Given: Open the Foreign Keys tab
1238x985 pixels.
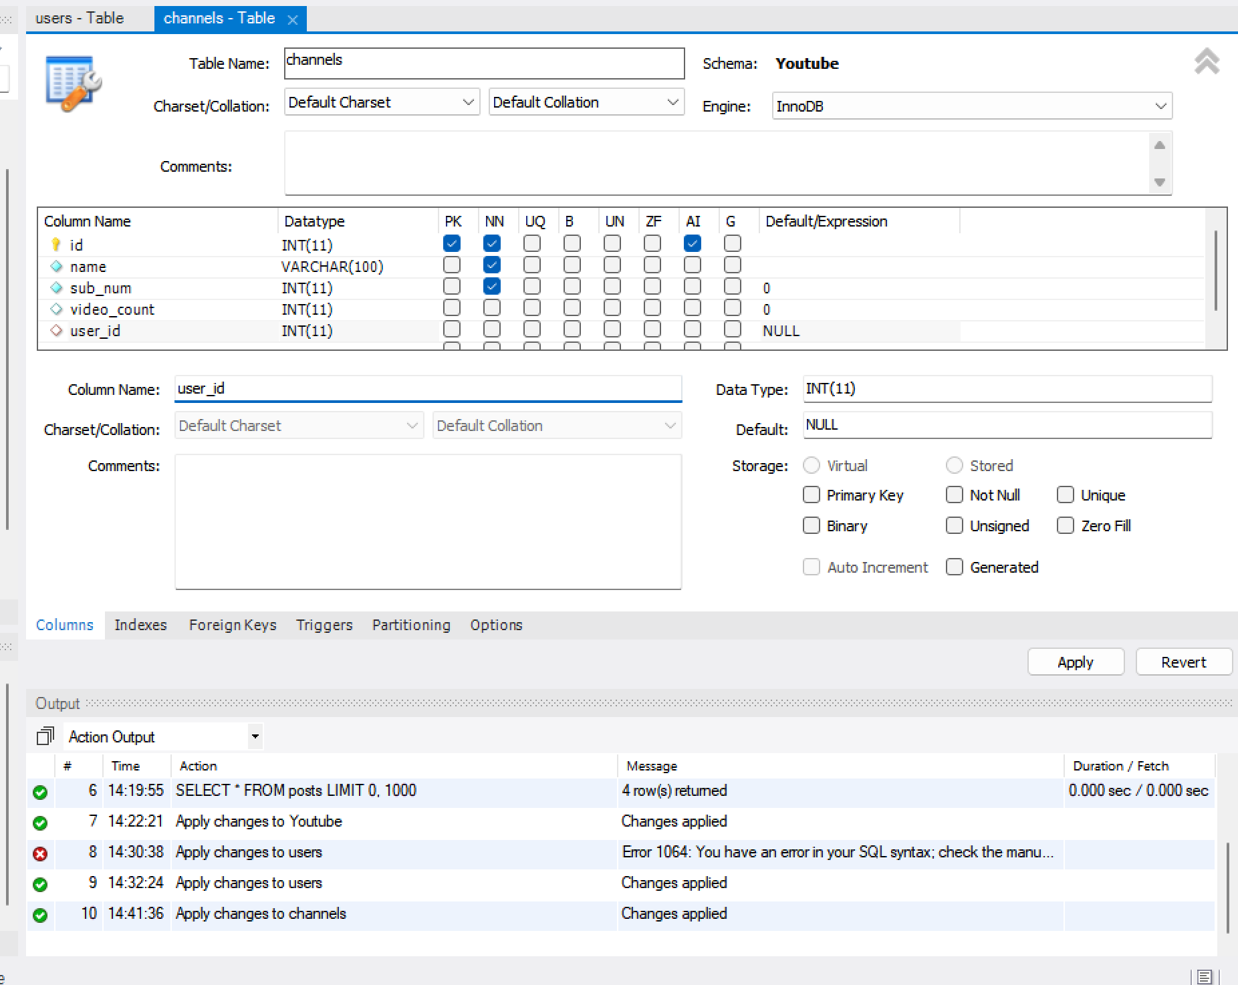Looking at the screenshot, I should point(233,625).
